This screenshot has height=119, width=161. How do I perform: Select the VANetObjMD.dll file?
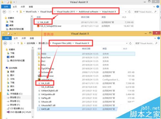tap(50, 91)
